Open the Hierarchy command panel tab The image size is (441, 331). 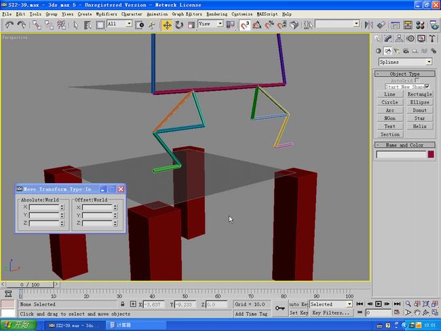point(399,39)
